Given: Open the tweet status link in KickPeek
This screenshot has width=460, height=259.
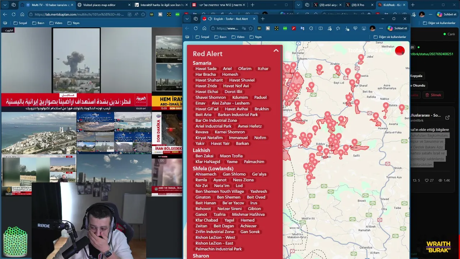Looking at the screenshot, I should click(432, 54).
